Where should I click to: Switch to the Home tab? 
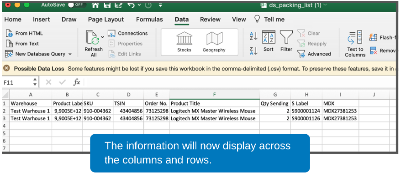pyautogui.click(x=13, y=20)
